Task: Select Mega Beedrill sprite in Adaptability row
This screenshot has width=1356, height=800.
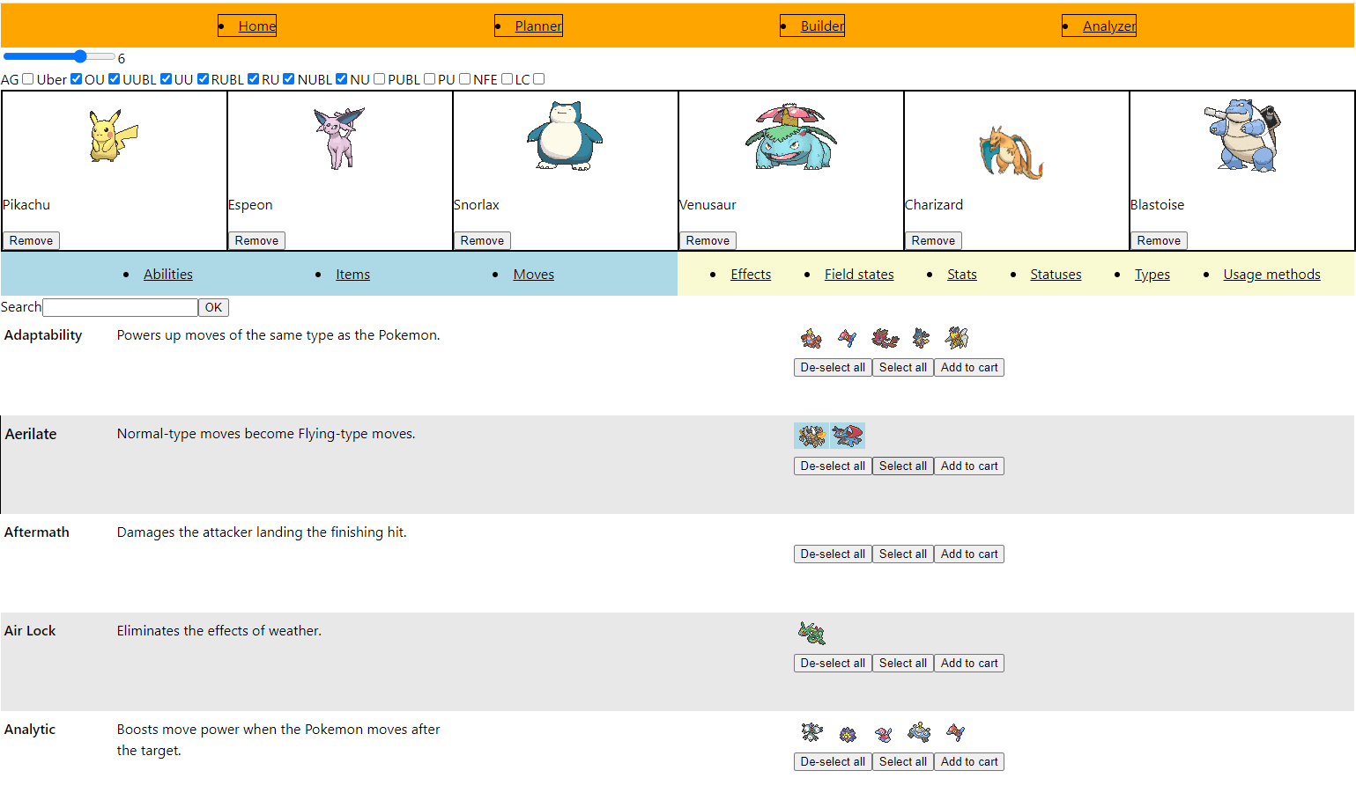Action: (x=957, y=338)
